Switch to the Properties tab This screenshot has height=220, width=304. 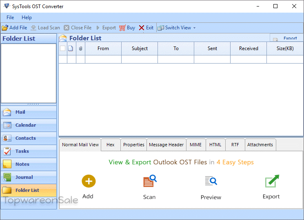[x=133, y=145]
